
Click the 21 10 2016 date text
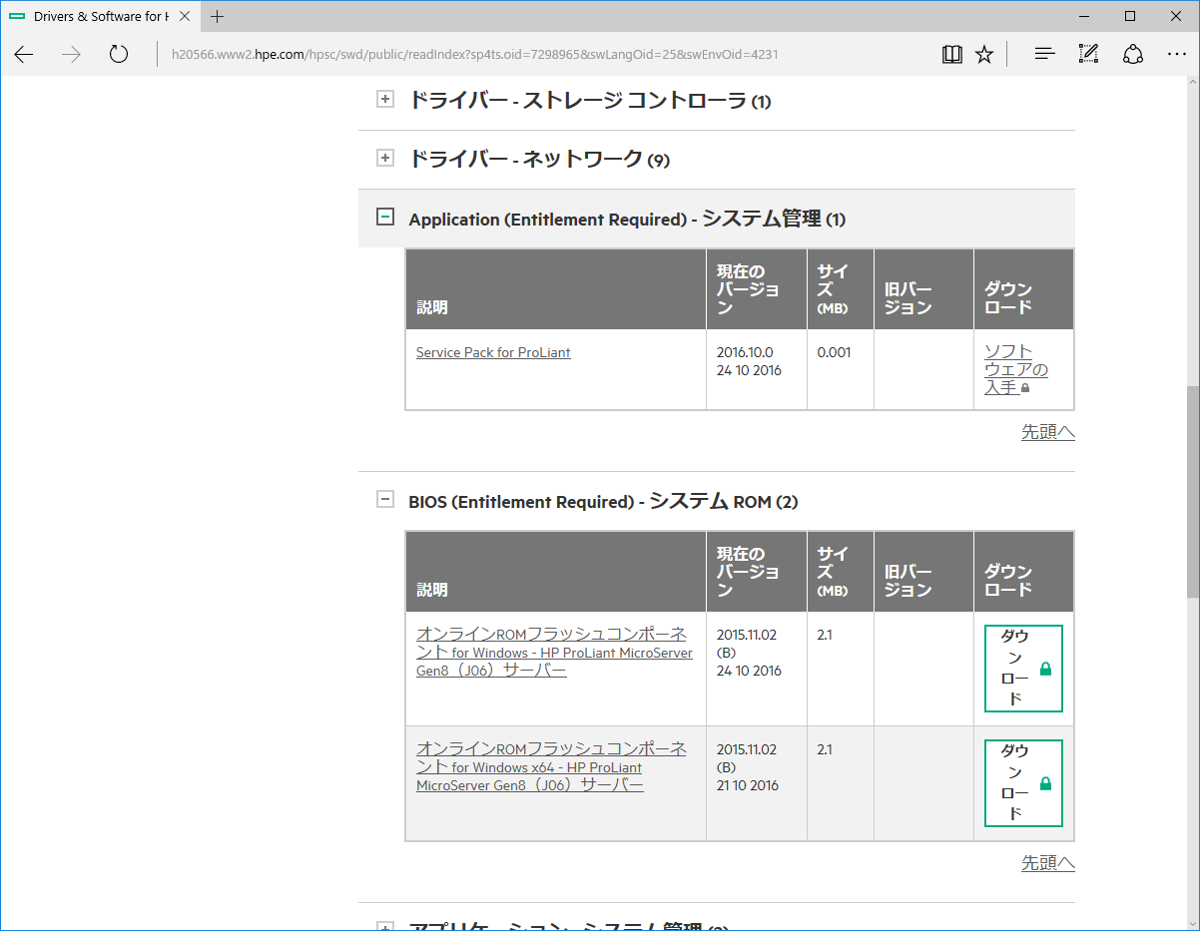point(748,785)
